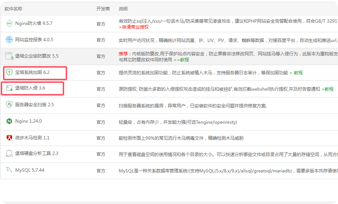338x204 pixels.
Task: Select 网站监控报表 4.0.5 name
Action: (x=34, y=40)
